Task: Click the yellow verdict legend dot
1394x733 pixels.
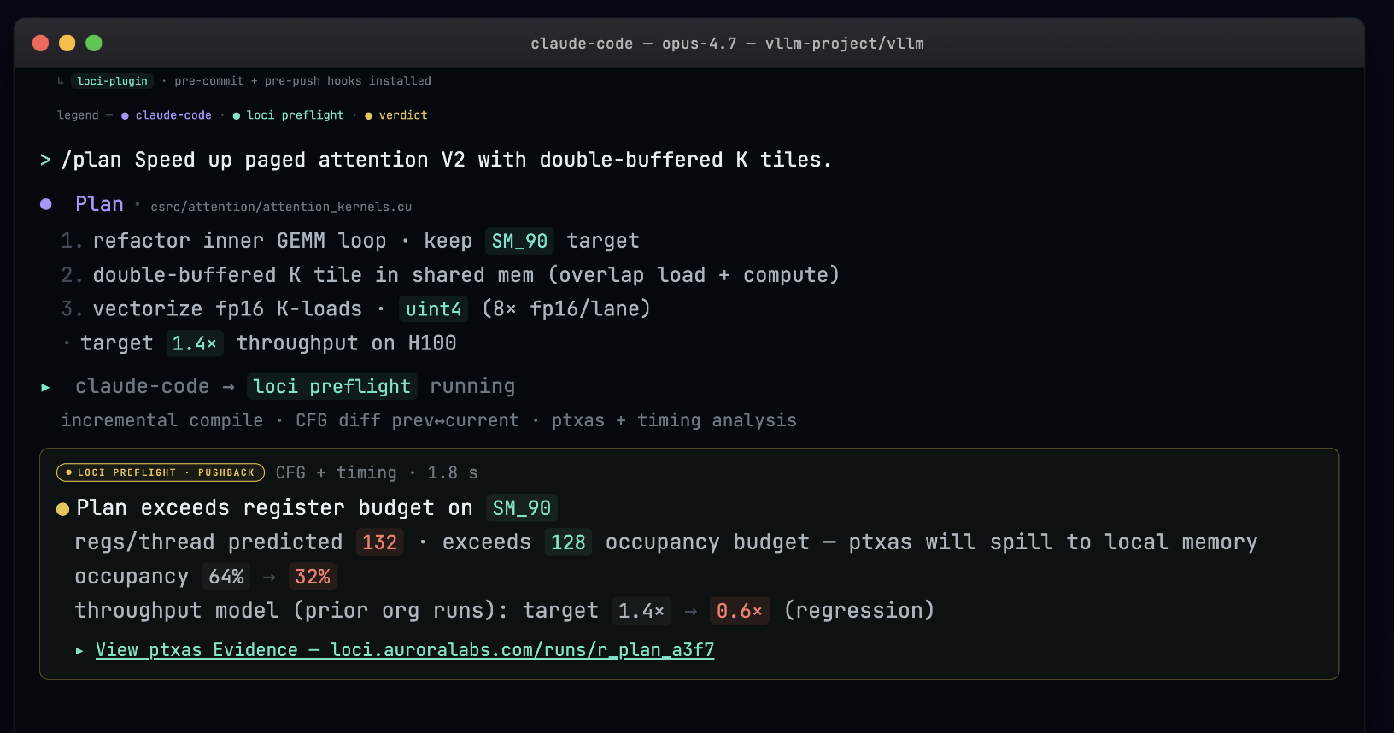Action: tap(369, 115)
